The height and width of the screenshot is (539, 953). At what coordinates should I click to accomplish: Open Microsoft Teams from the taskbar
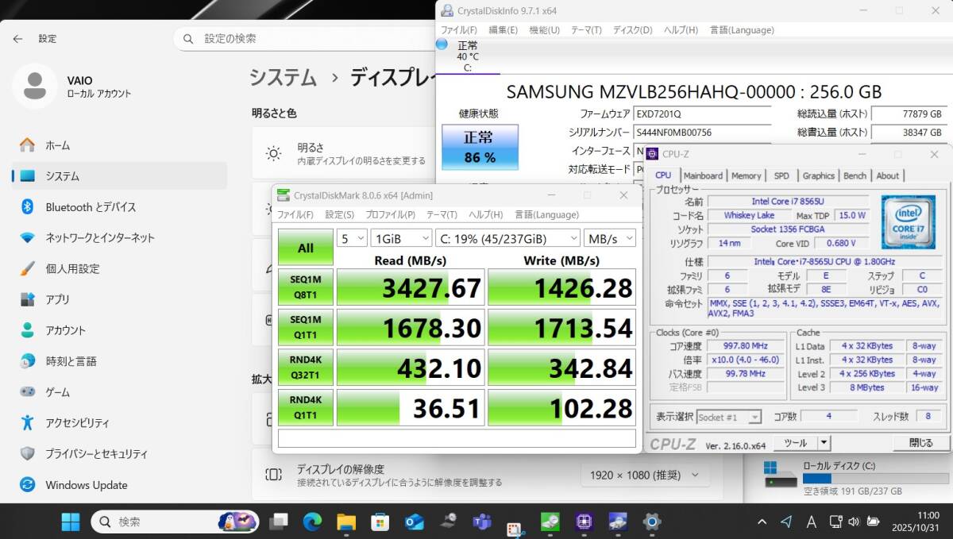click(481, 522)
